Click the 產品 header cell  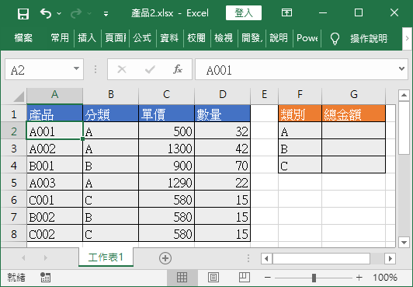tap(55, 114)
